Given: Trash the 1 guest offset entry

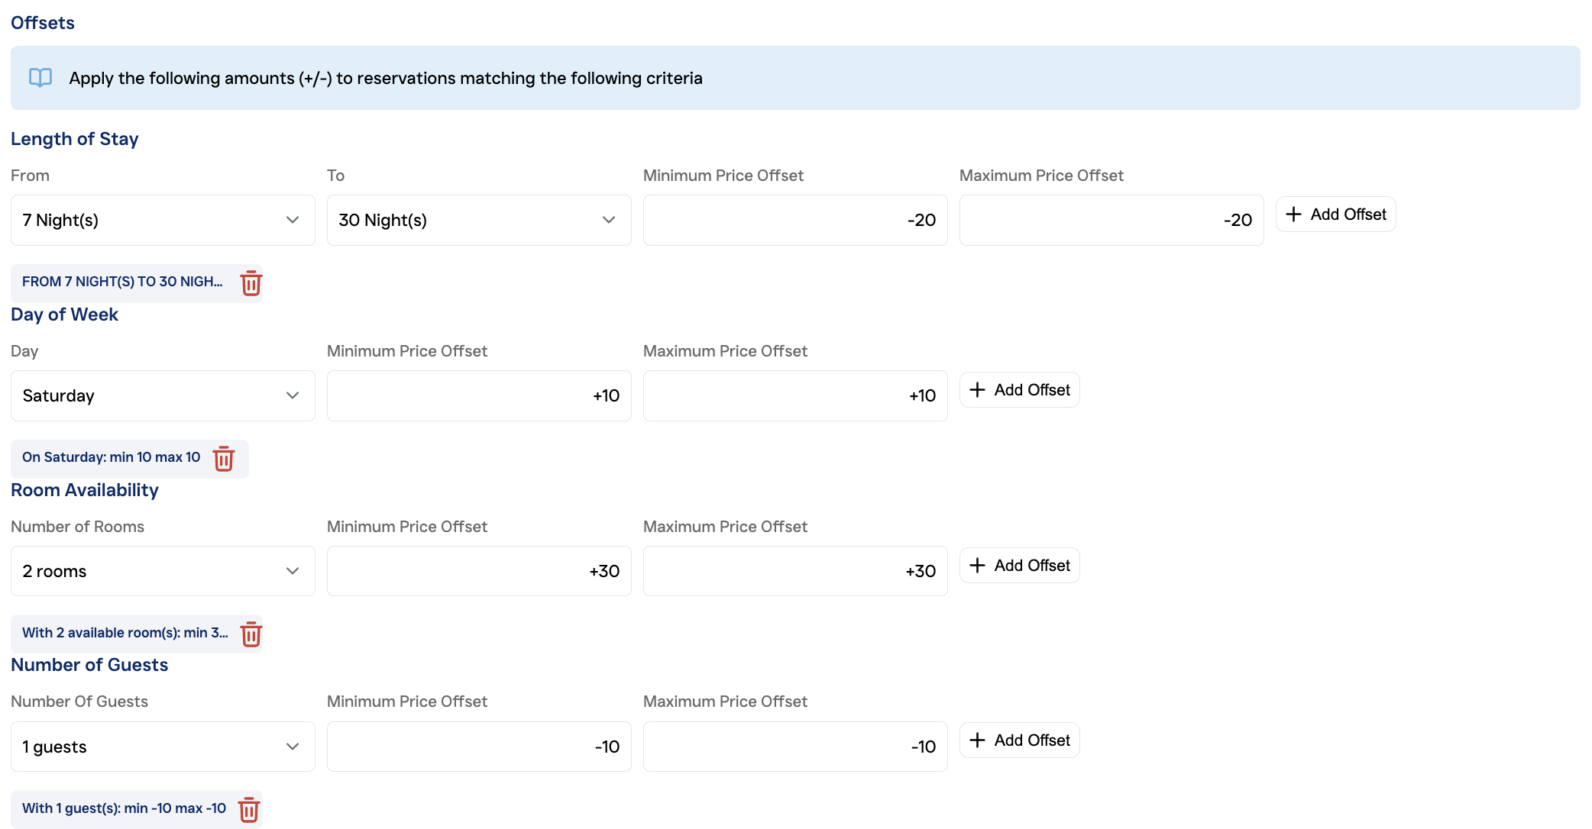Looking at the screenshot, I should point(249,809).
